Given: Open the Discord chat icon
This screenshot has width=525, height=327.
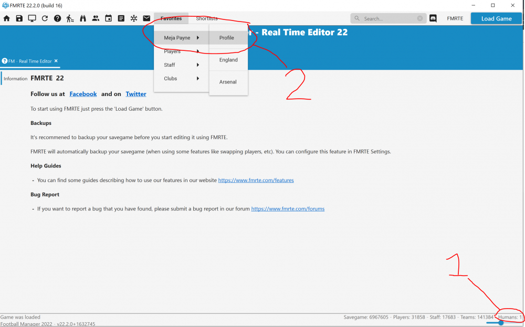Looking at the screenshot, I should [x=433, y=18].
